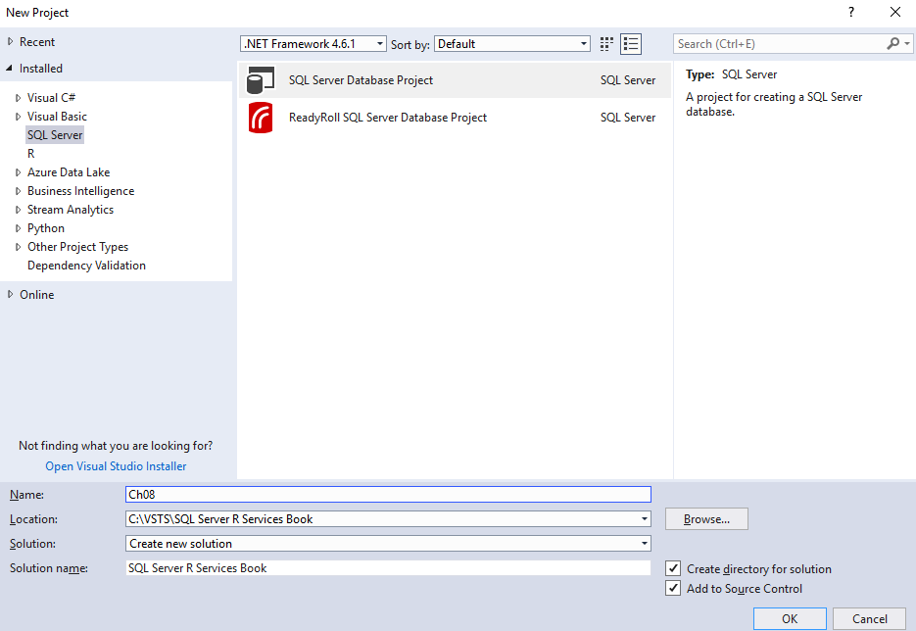Expand the Online section
This screenshot has height=631, width=916.
[x=10, y=294]
